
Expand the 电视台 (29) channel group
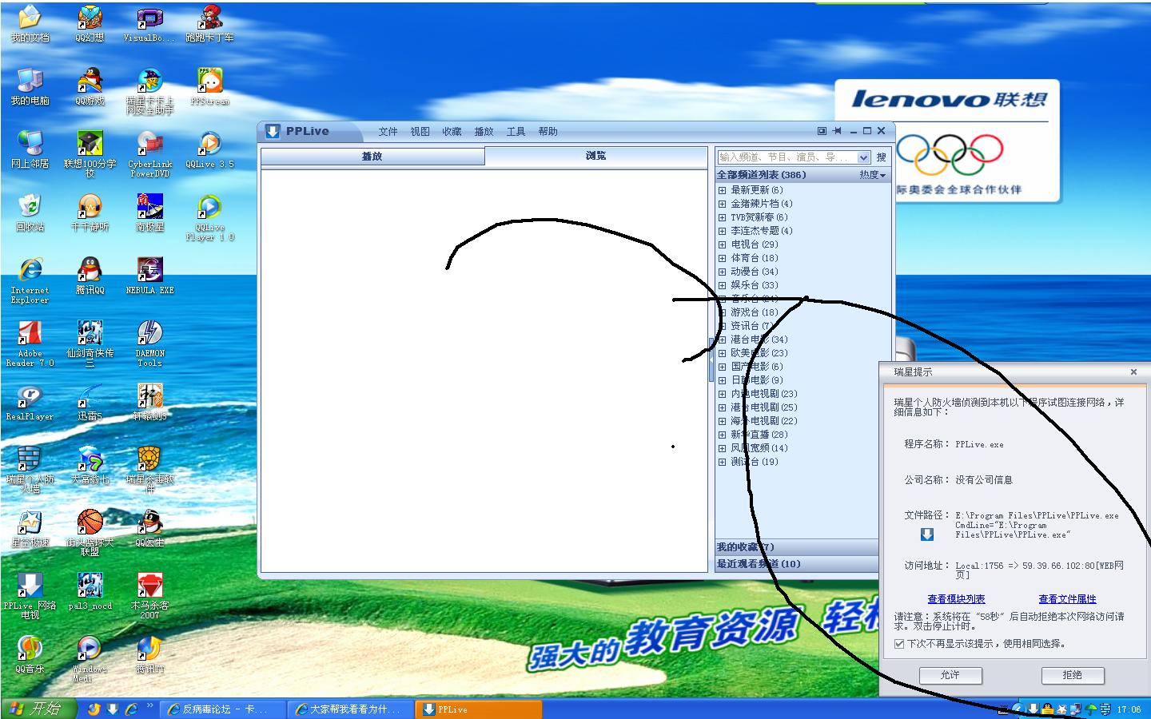point(722,244)
